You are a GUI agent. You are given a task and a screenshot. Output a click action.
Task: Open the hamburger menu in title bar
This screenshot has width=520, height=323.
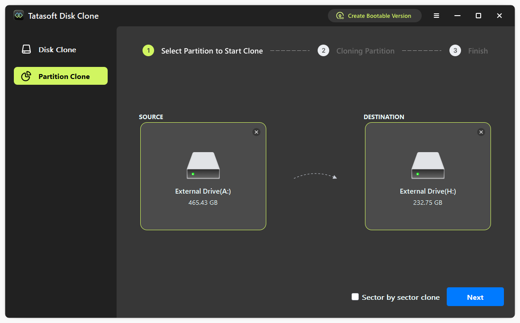pyautogui.click(x=436, y=16)
